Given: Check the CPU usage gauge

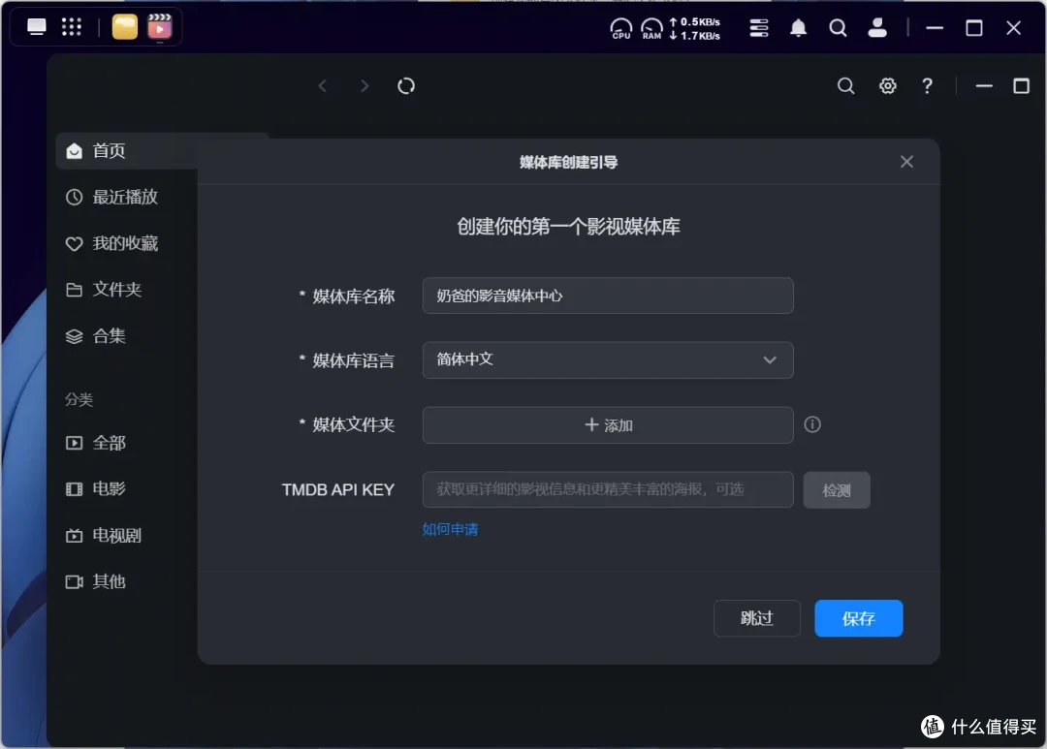Looking at the screenshot, I should point(621,28).
